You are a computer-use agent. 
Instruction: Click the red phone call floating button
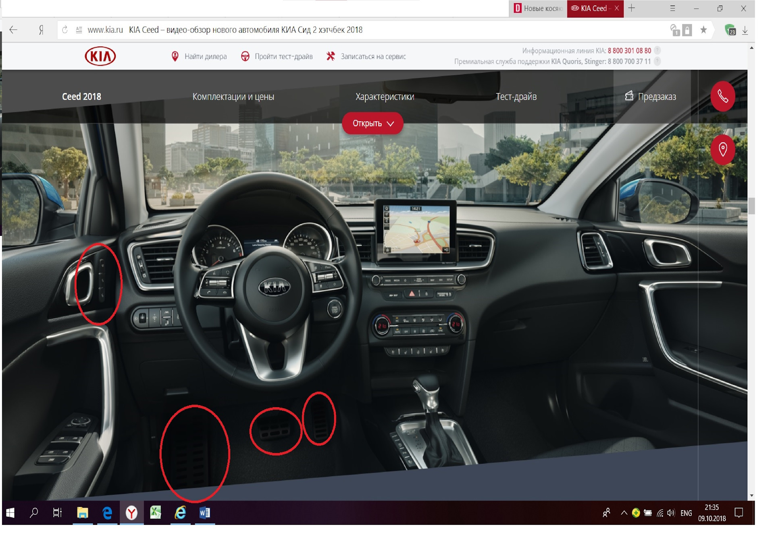[x=722, y=96]
